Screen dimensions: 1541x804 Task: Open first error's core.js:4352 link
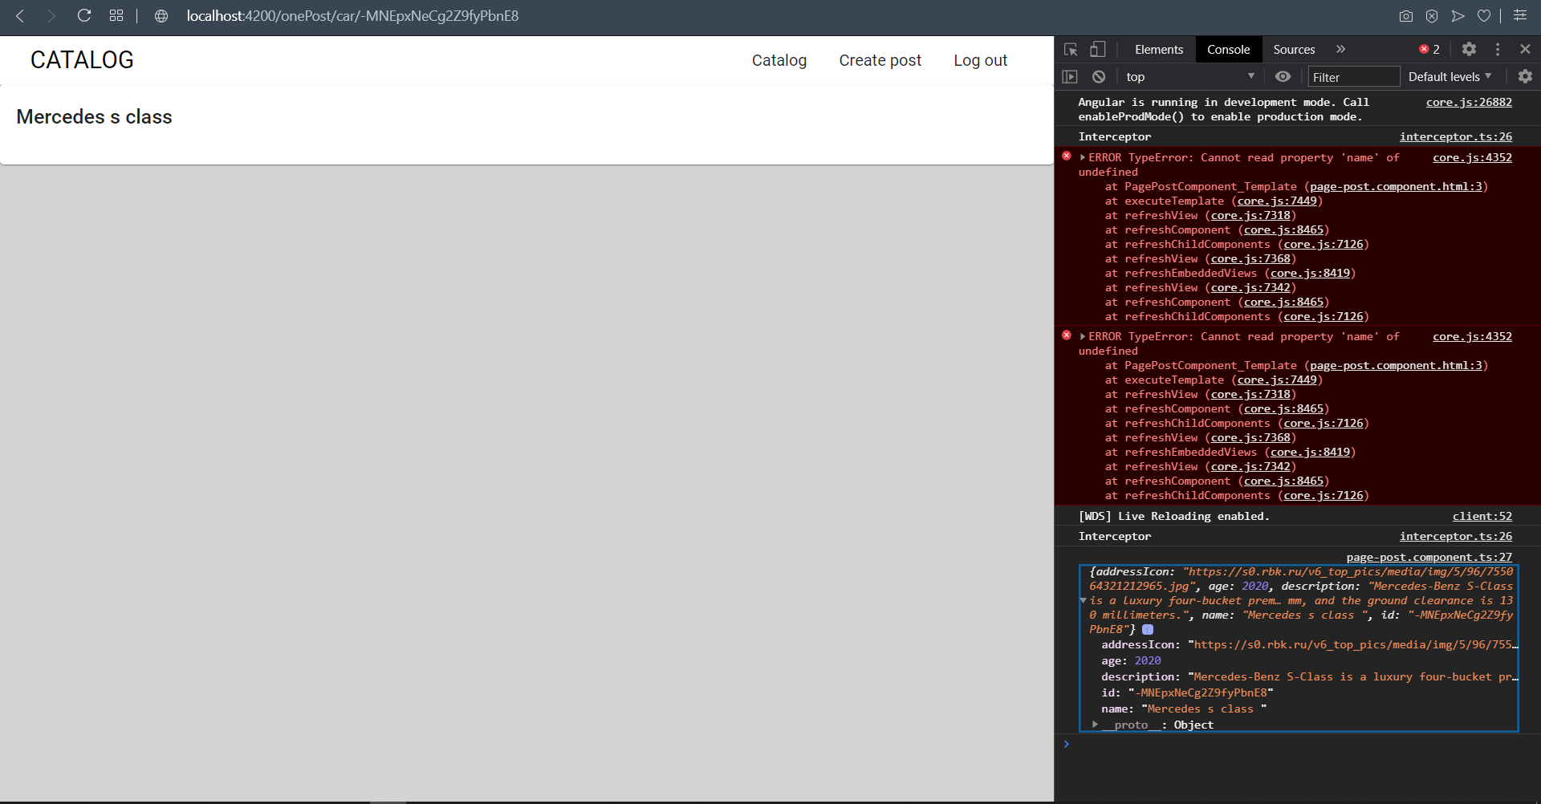pyautogui.click(x=1472, y=157)
